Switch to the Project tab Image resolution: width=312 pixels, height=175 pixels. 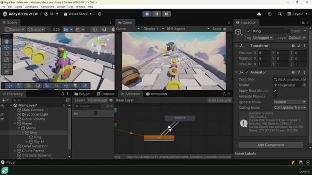point(82,94)
